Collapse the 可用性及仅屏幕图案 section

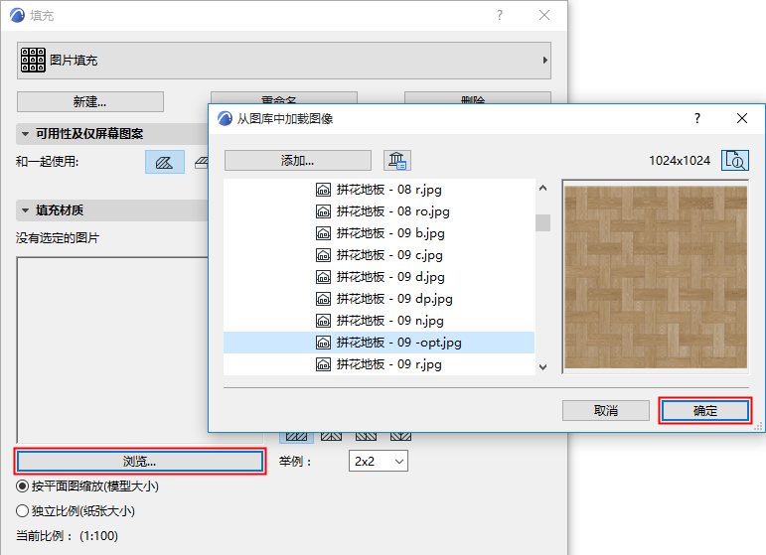tap(25, 133)
